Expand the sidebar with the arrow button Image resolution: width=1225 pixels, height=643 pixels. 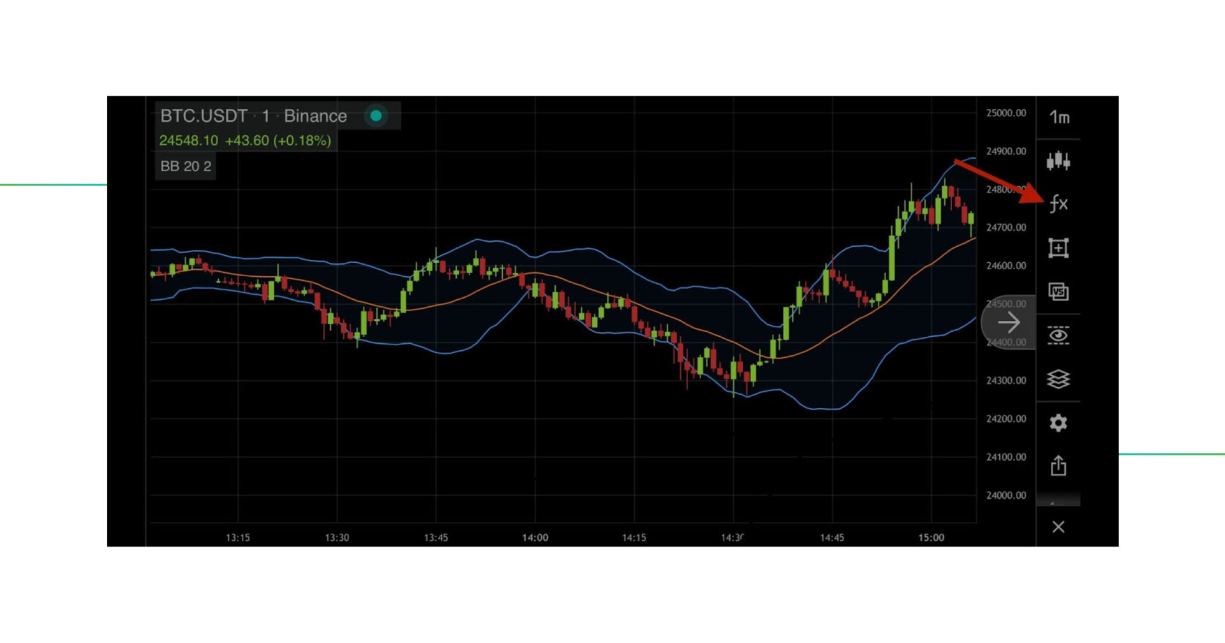(1009, 322)
